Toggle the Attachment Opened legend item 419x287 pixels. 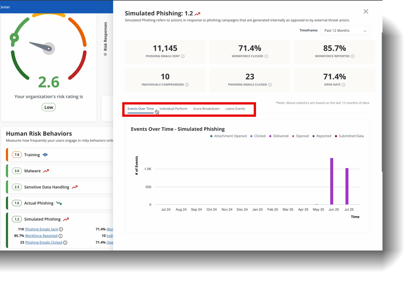228,136
